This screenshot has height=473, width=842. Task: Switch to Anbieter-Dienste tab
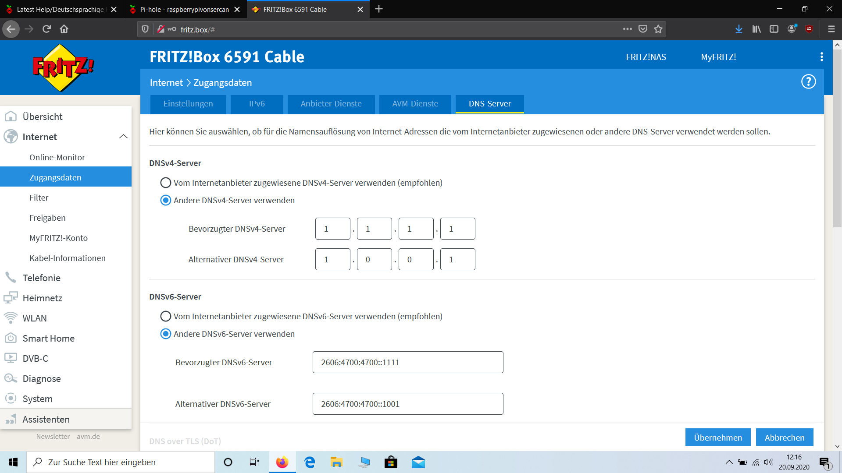pos(331,104)
